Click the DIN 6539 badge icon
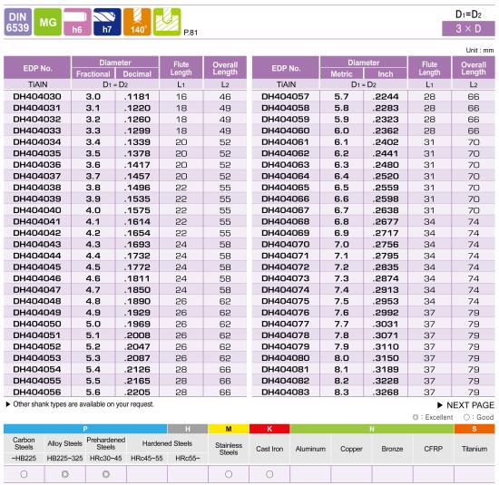The width and height of the screenshot is (499, 485). pos(18,22)
